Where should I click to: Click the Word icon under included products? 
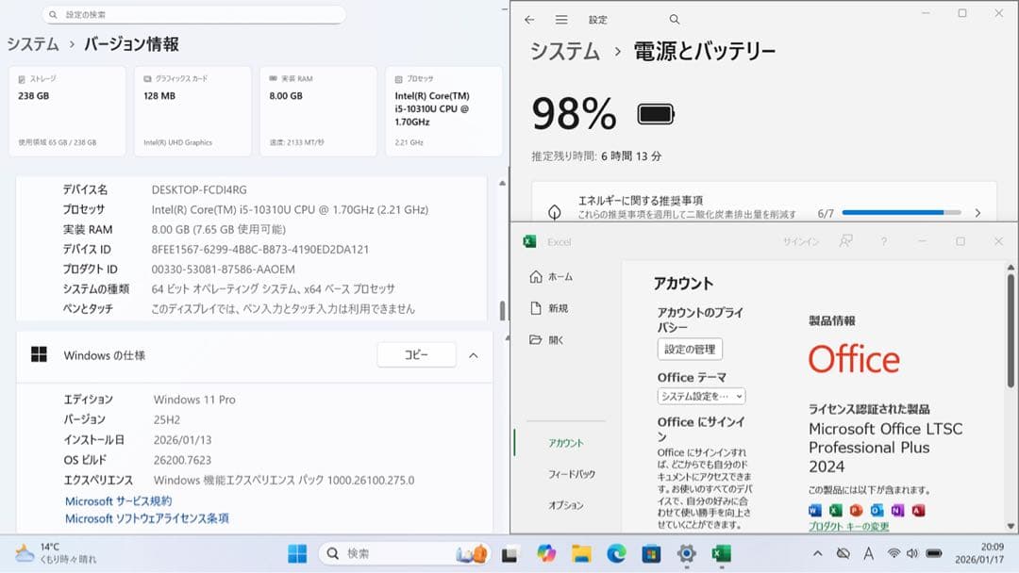click(x=814, y=510)
